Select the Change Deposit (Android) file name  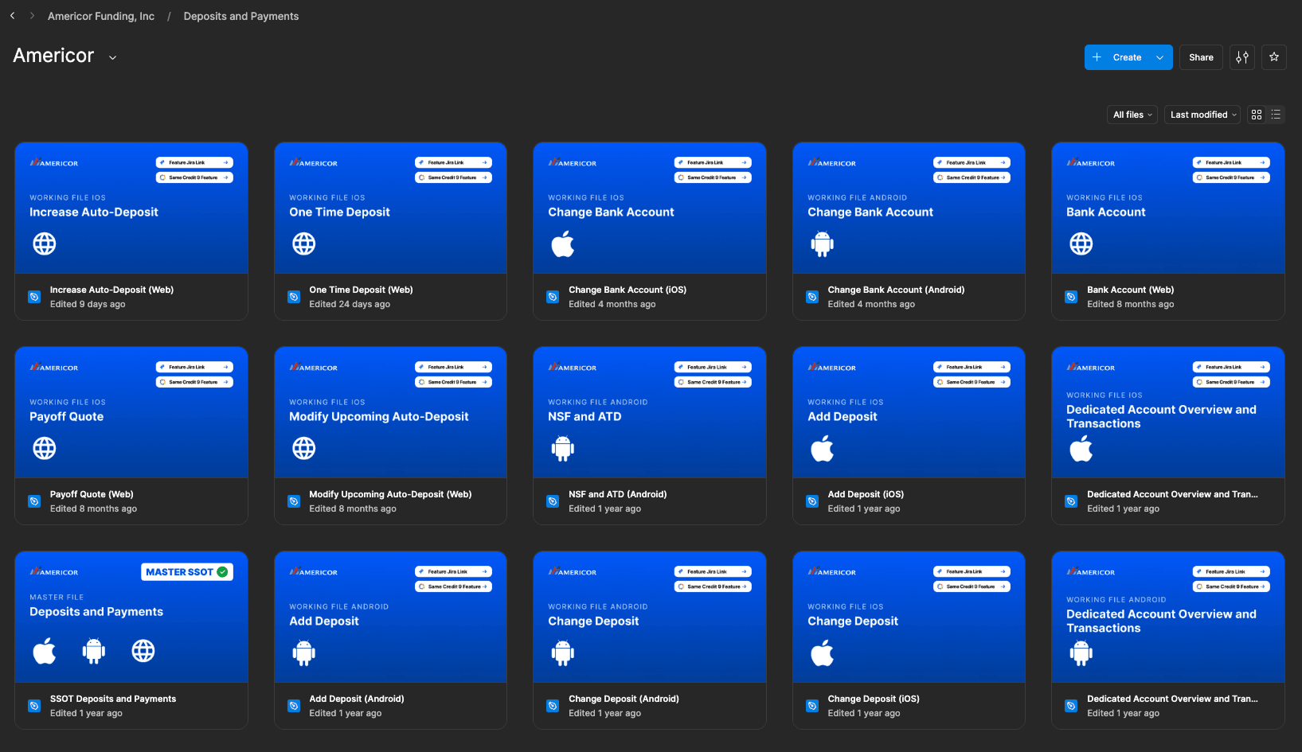click(x=624, y=699)
